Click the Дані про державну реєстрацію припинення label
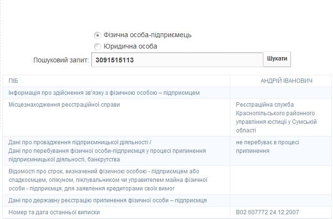The image size is (333, 219). click(x=107, y=200)
